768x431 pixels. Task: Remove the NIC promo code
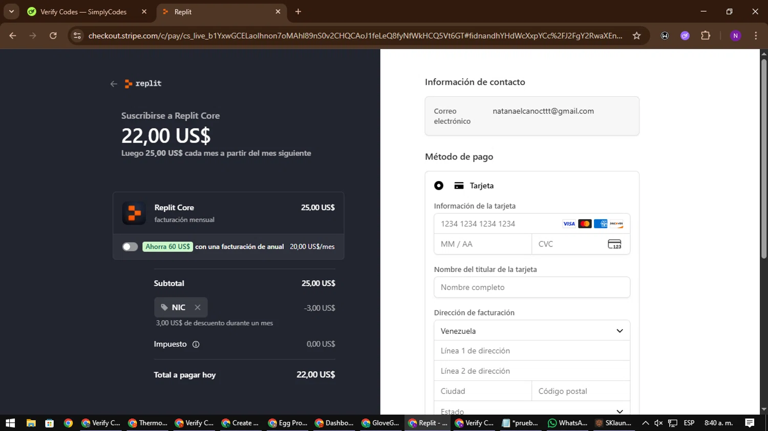tap(197, 307)
